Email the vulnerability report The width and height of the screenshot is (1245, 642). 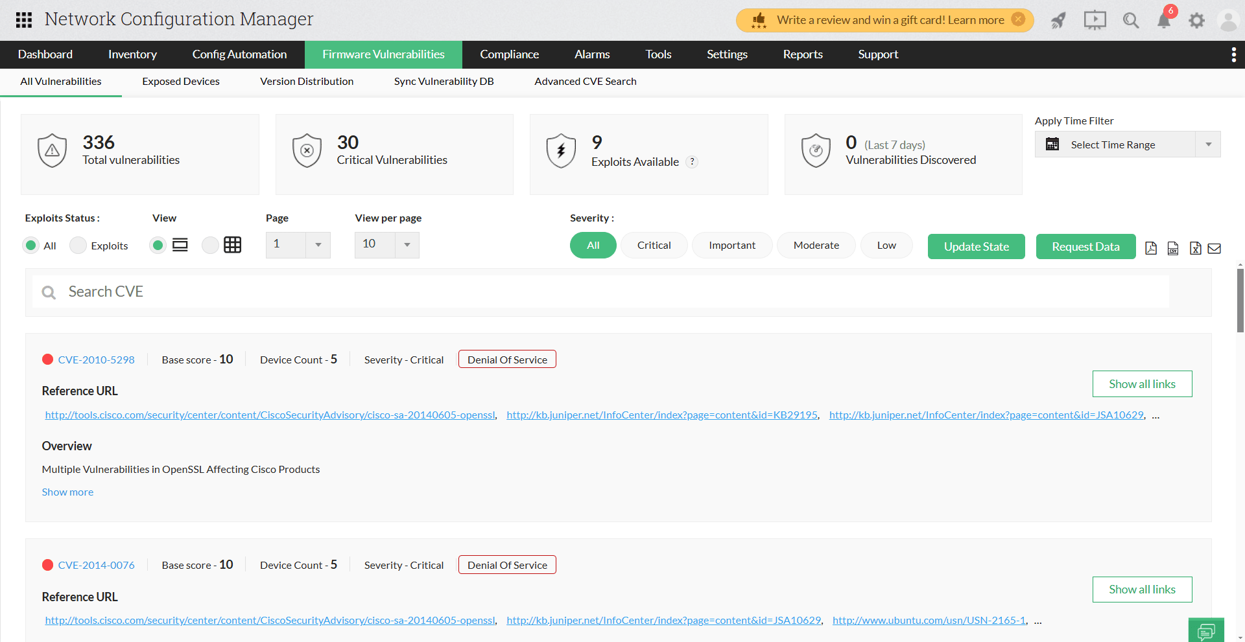1215,248
